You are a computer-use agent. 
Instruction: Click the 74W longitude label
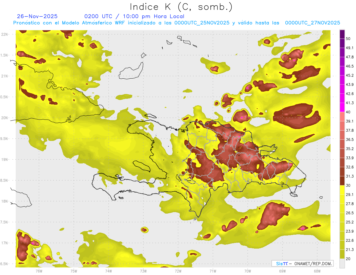pos(108,271)
